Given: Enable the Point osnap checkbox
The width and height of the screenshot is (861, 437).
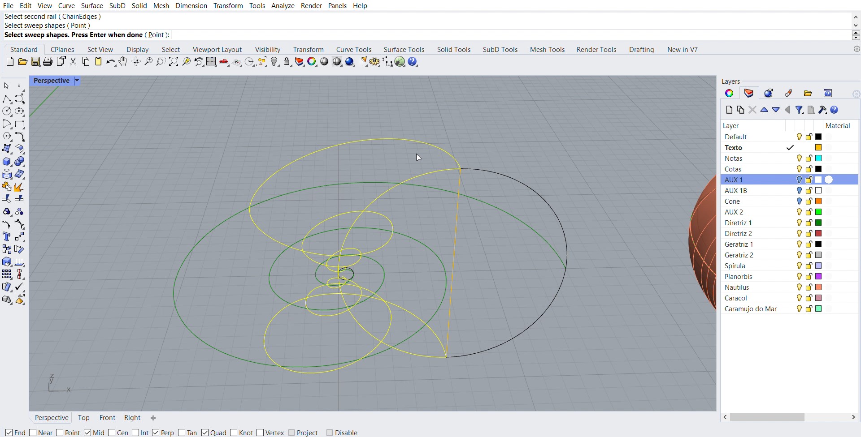Looking at the screenshot, I should pyautogui.click(x=60, y=433).
